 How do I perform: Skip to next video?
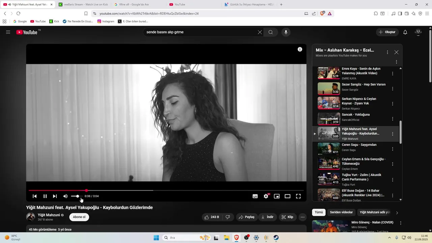tap(55, 196)
